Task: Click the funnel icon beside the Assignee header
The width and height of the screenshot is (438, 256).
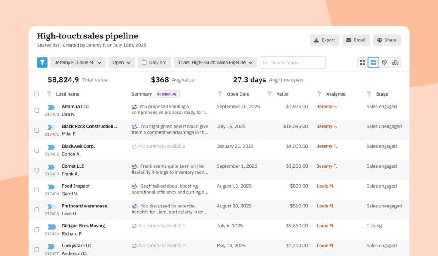Action: (x=319, y=94)
